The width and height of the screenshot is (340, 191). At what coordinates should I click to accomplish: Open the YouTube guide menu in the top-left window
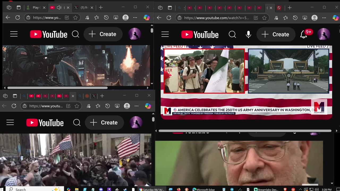(14, 34)
